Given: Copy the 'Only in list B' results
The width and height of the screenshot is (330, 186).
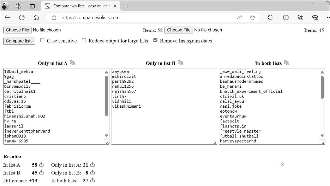Looking at the screenshot, I should pyautogui.click(x=180, y=63).
